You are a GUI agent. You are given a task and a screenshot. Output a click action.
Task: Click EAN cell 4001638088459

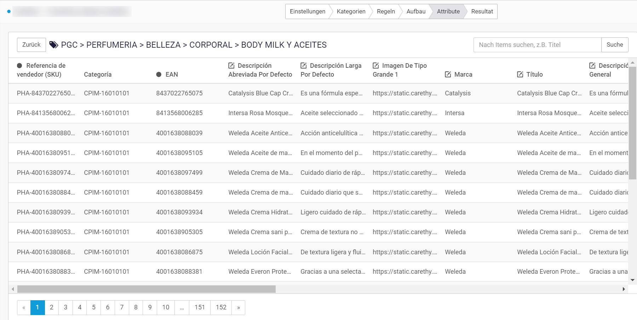pyautogui.click(x=179, y=192)
